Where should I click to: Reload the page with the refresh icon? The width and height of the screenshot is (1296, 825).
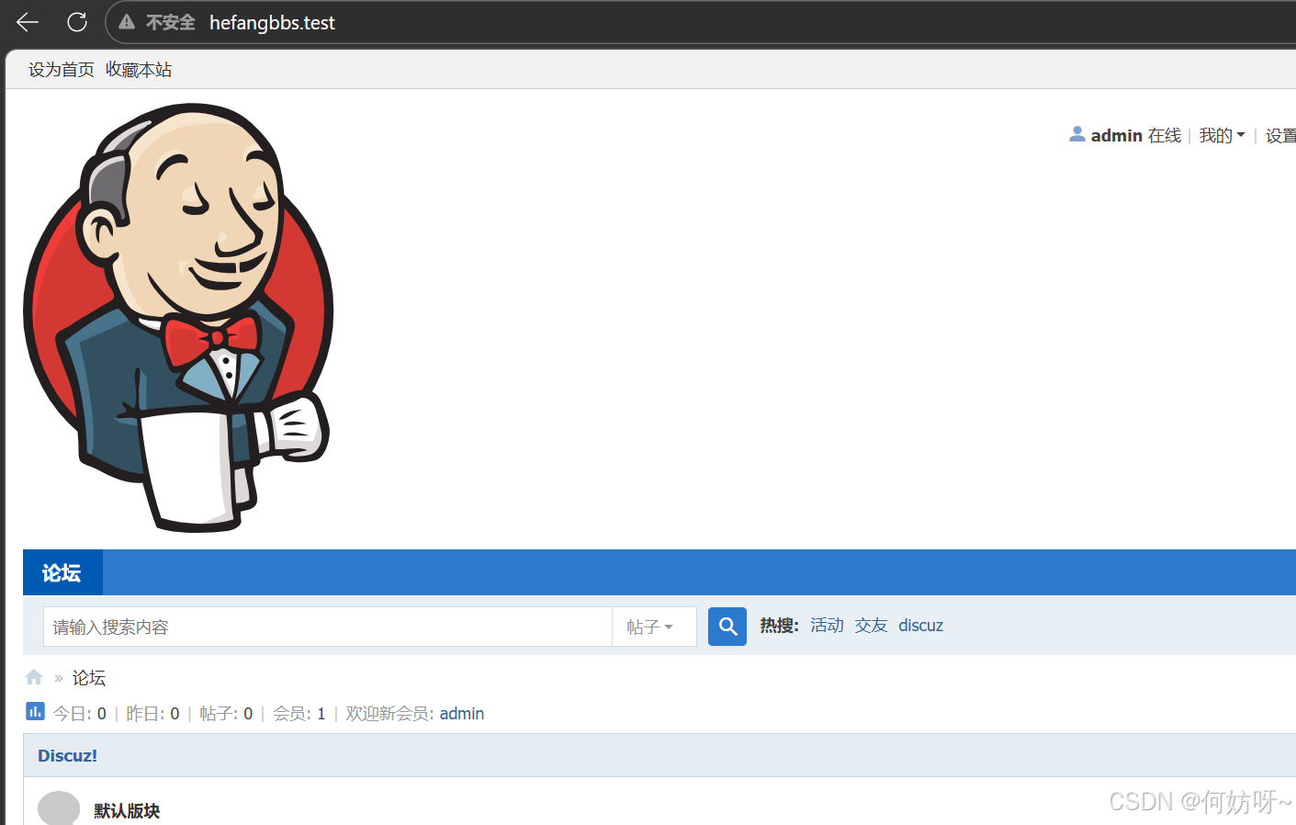(77, 22)
